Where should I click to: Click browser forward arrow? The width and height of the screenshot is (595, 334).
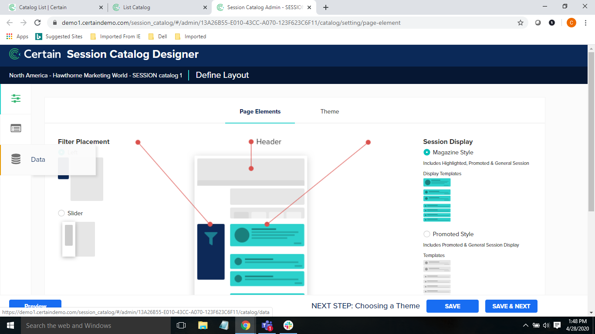tap(24, 23)
